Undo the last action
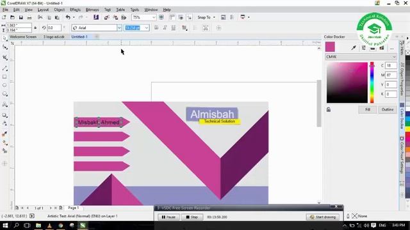410x230 pixels. (68, 17)
